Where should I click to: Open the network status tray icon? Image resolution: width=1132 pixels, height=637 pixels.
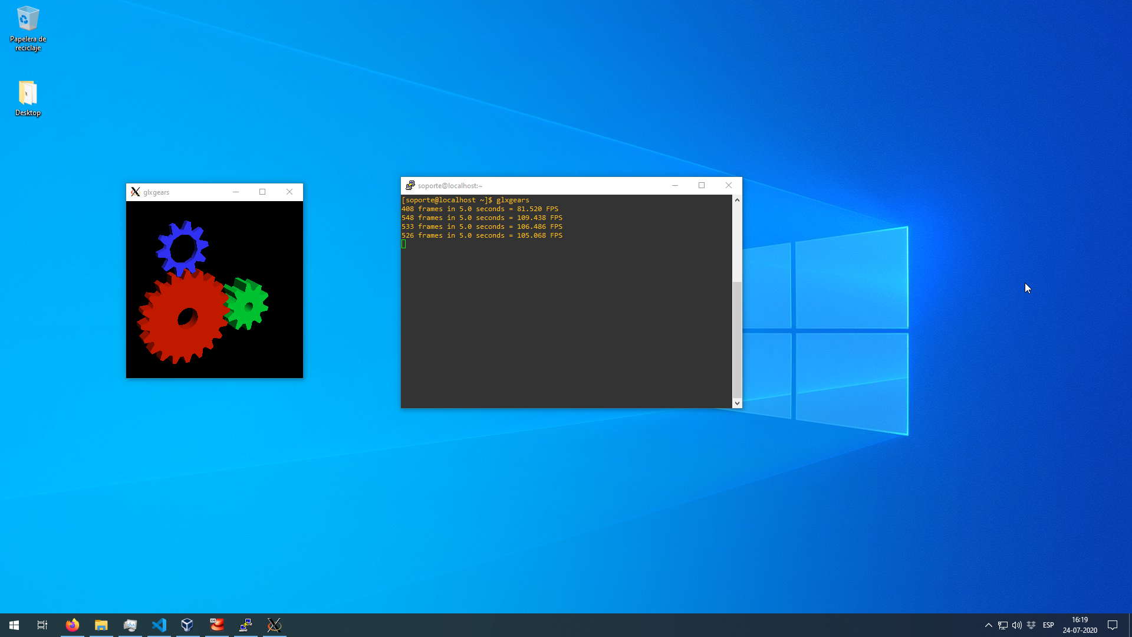click(x=1003, y=625)
